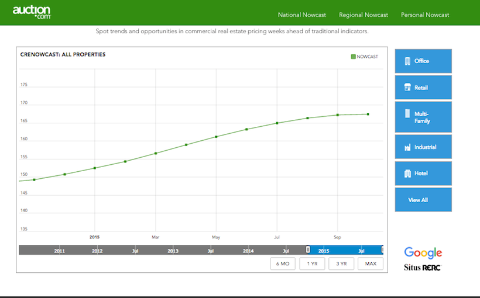The image size is (480, 298).
Task: Click the Multi-Family building icon
Action: [x=407, y=114]
